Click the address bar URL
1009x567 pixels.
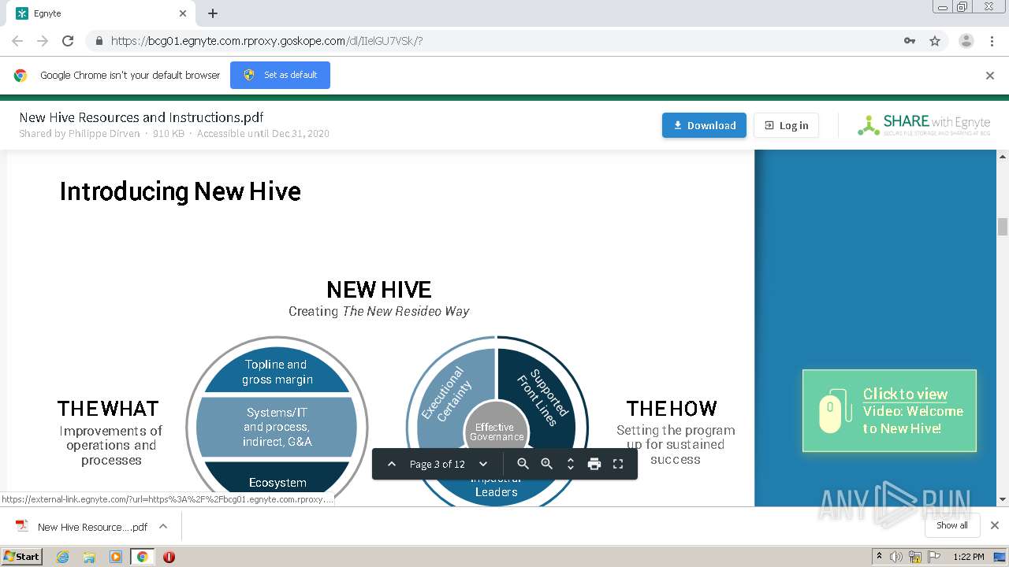266,41
